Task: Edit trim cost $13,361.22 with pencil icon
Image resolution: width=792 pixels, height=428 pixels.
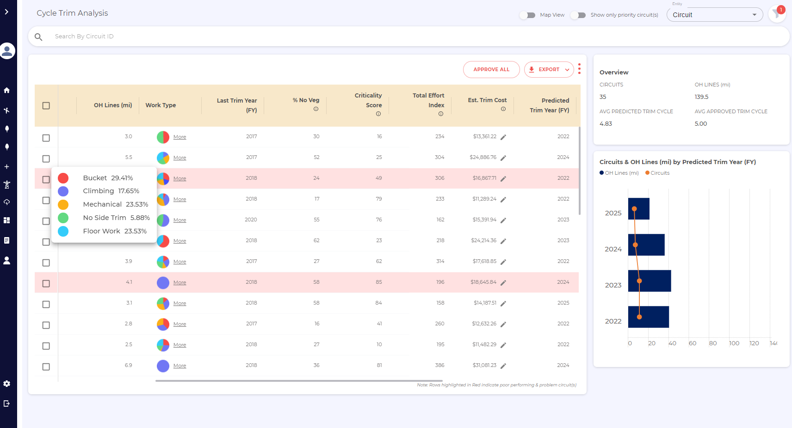Action: coord(503,137)
